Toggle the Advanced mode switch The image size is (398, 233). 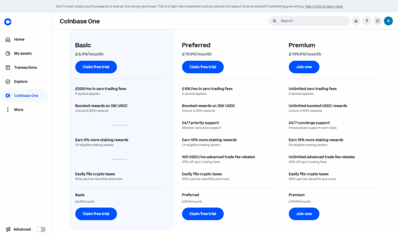click(41, 229)
